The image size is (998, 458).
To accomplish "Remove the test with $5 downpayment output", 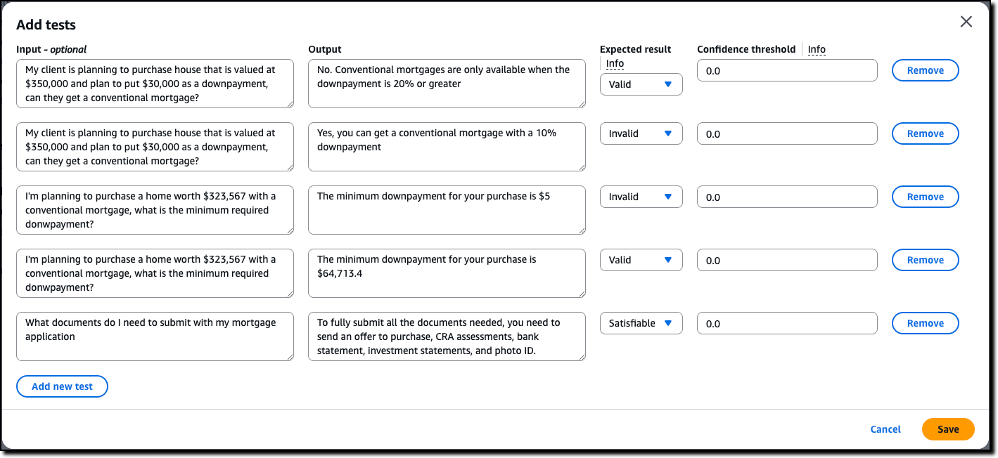I will coord(925,197).
